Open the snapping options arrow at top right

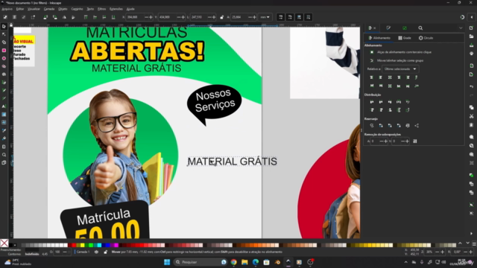coord(472,17)
